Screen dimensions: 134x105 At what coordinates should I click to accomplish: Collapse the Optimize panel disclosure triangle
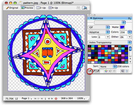pyautogui.click(x=91, y=18)
